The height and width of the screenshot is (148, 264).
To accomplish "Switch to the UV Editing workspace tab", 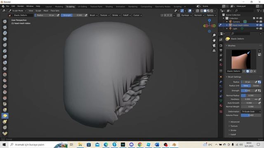I will click(x=82, y=7).
